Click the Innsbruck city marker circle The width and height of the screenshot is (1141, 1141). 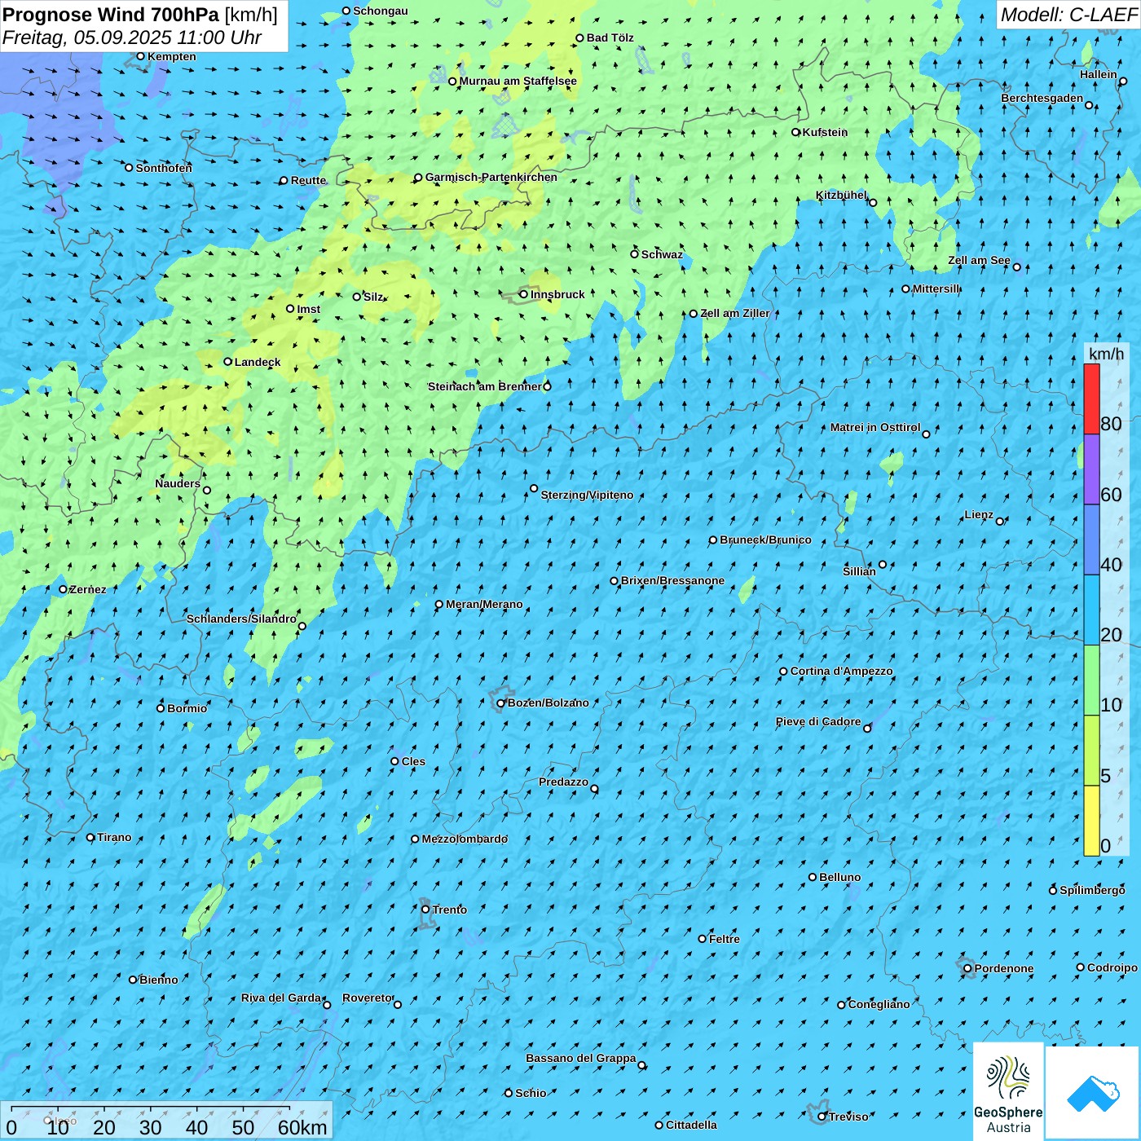524,294
